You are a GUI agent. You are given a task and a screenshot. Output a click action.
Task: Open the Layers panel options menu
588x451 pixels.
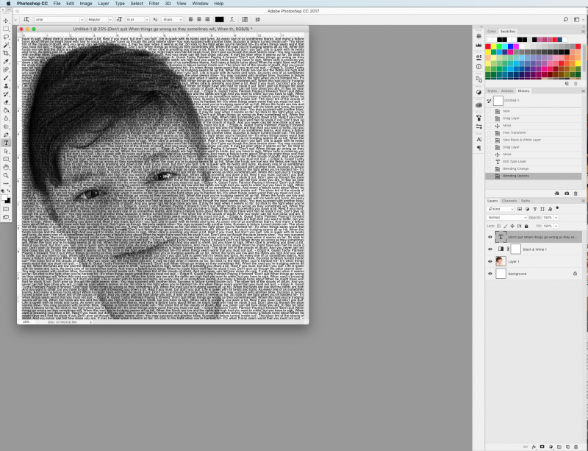click(x=583, y=201)
